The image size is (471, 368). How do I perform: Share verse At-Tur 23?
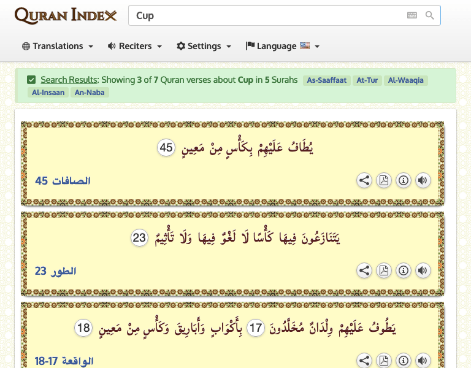click(x=364, y=270)
